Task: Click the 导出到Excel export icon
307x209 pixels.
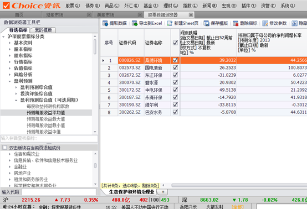Action: point(135,23)
